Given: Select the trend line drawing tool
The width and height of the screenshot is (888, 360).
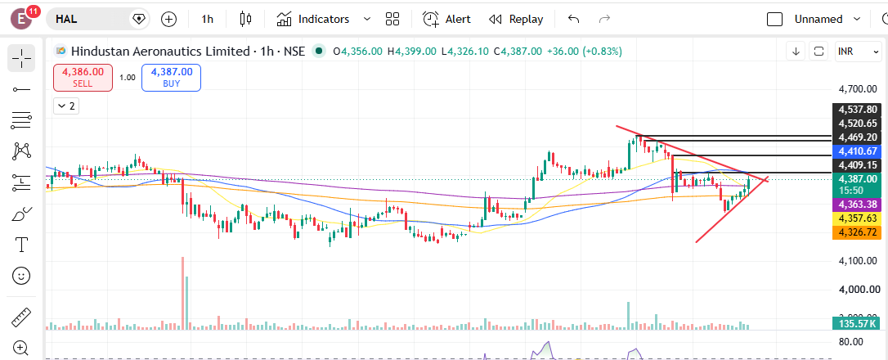Looking at the screenshot, I should (21, 89).
